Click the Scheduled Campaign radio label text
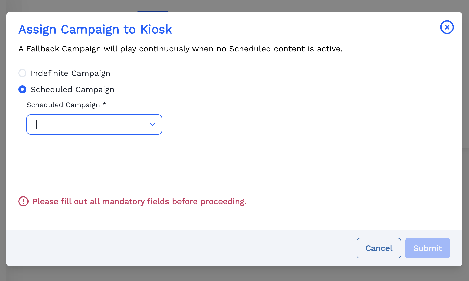The width and height of the screenshot is (469, 281). pyautogui.click(x=72, y=90)
